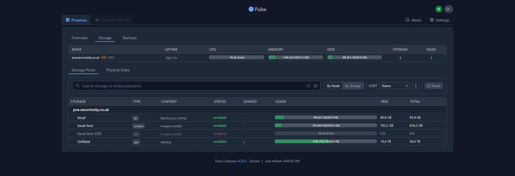Viewport: 515px width, 176px height.
Task: Switch grouping to By Node
Action: coord(333,86)
